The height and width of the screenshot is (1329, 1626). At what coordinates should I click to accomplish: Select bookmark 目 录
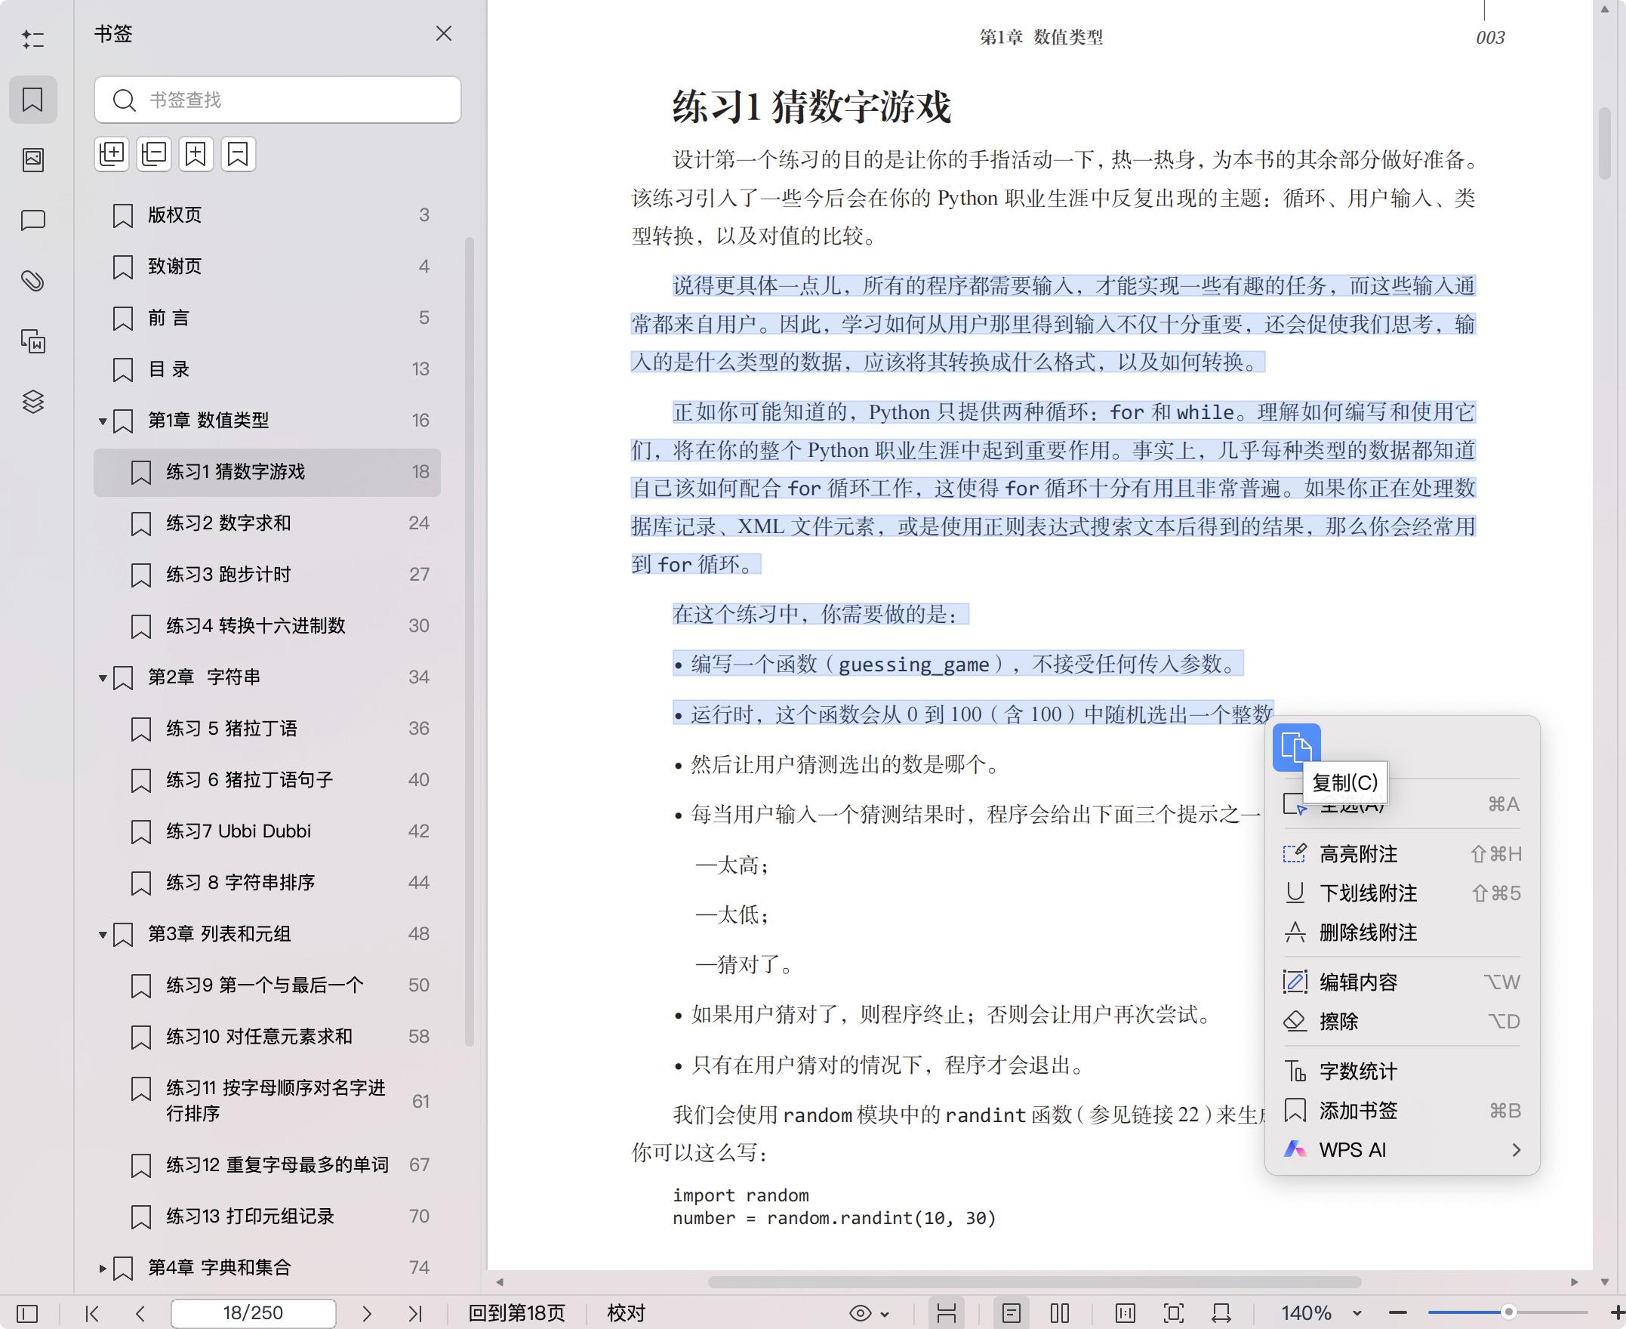pyautogui.click(x=267, y=369)
